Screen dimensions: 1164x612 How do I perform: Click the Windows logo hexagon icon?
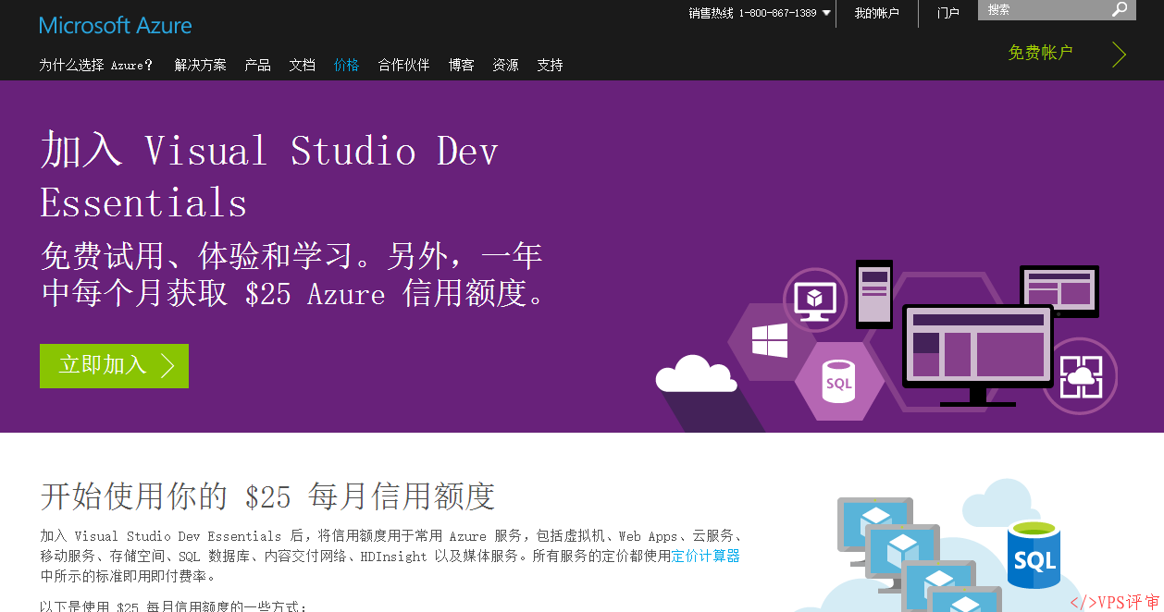(769, 340)
